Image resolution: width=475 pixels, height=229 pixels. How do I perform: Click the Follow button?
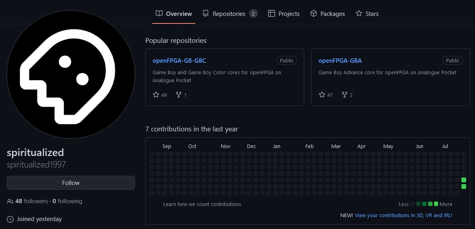tap(71, 183)
